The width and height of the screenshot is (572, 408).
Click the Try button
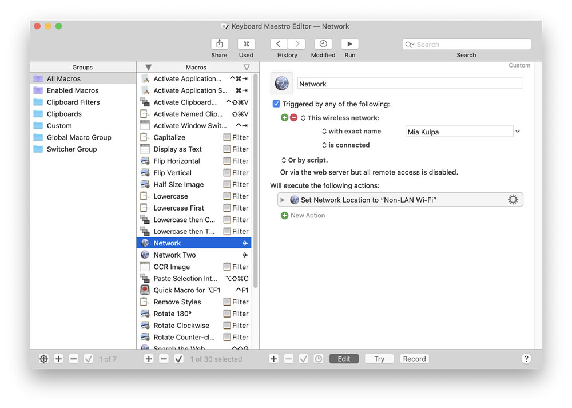[x=379, y=359]
